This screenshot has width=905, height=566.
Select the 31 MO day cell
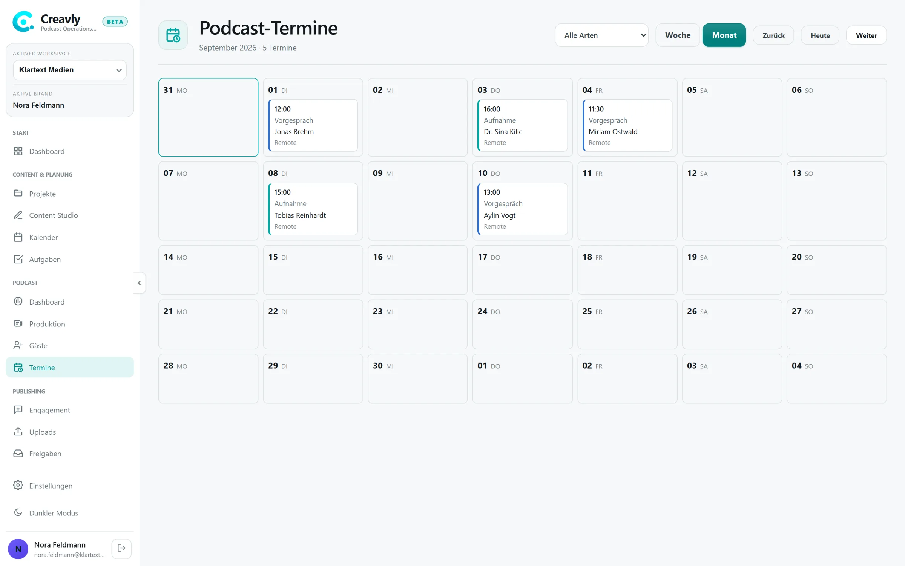[208, 117]
